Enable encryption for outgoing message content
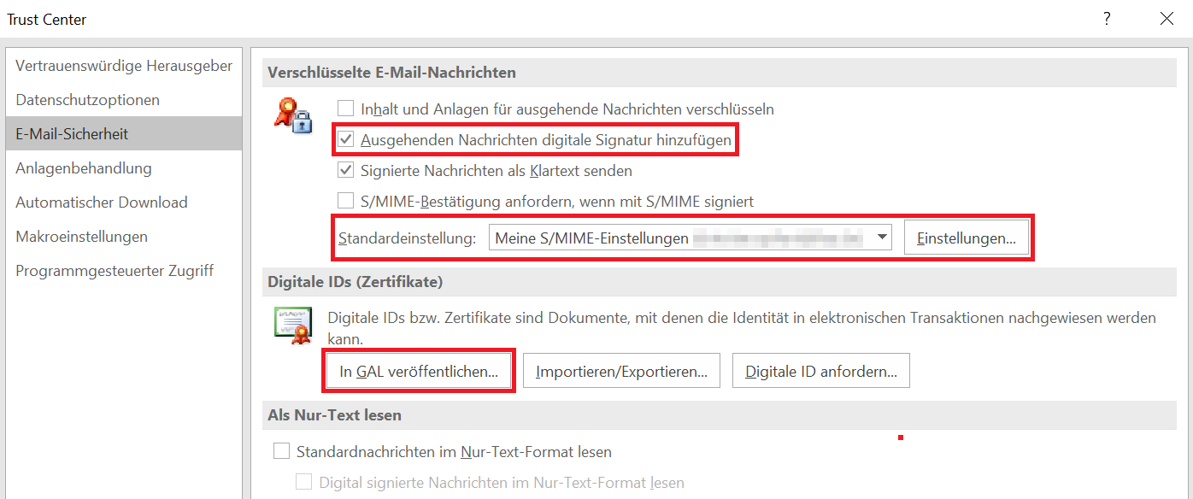 point(345,109)
